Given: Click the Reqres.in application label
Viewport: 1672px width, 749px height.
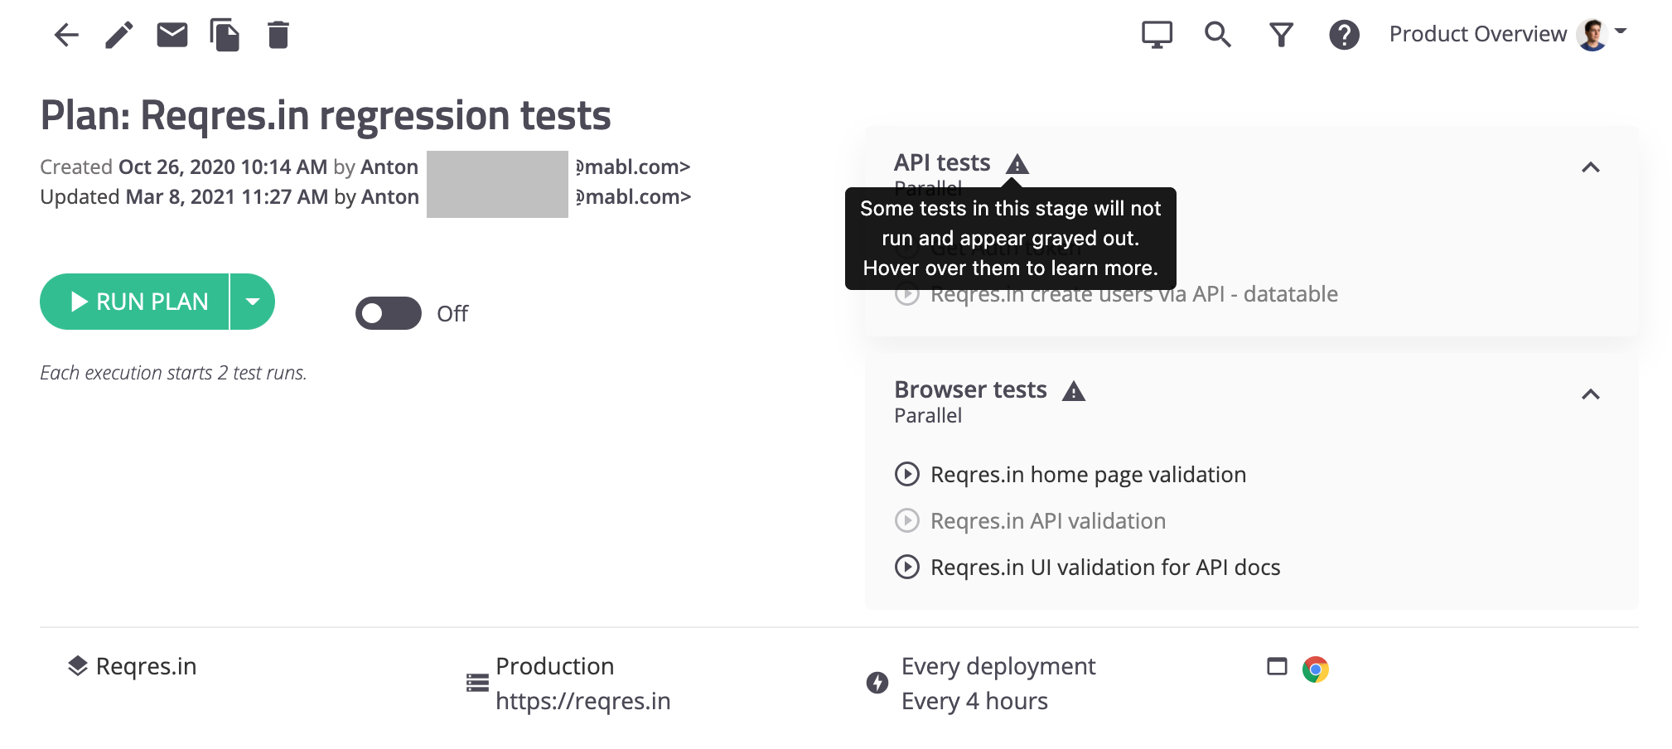Looking at the screenshot, I should 146,666.
